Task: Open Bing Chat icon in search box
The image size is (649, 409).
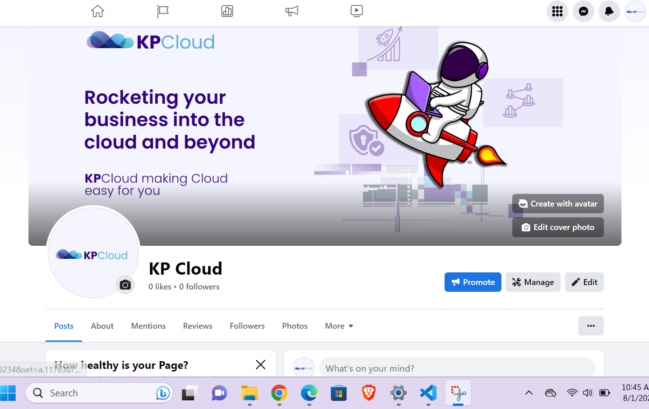Action: [x=162, y=393]
